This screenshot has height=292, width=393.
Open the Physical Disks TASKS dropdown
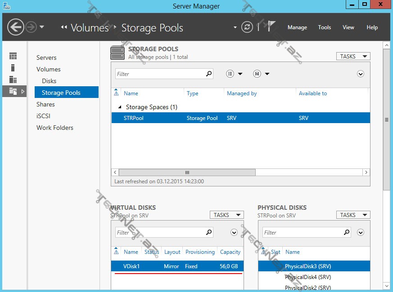pyautogui.click(x=353, y=215)
